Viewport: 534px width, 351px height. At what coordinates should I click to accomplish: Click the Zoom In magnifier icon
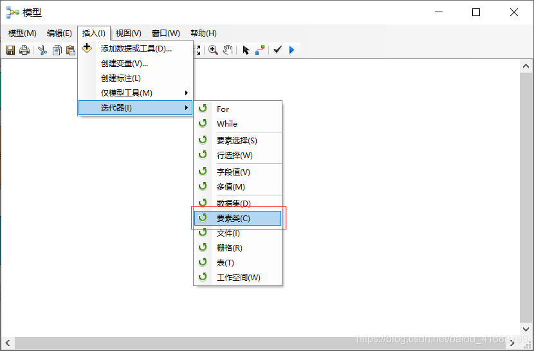(213, 50)
